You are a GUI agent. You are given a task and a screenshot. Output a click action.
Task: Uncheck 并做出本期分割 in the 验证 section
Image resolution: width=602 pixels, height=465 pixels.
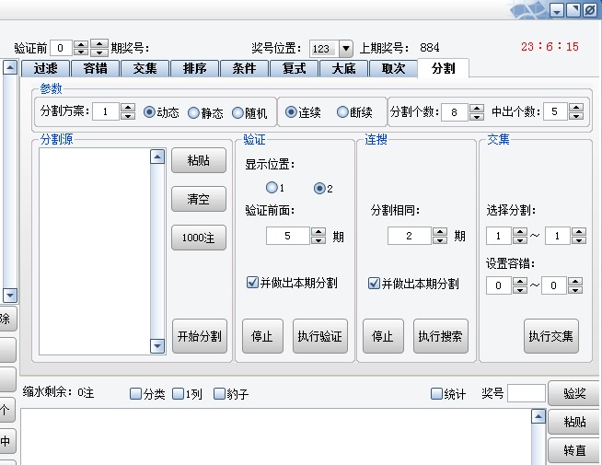[x=252, y=283]
